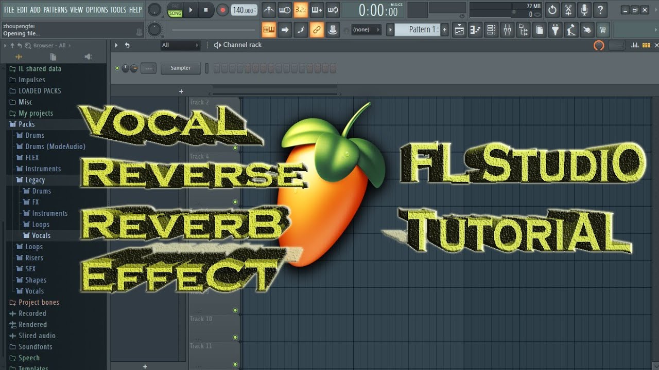Click plus to add new pattern

point(445,30)
